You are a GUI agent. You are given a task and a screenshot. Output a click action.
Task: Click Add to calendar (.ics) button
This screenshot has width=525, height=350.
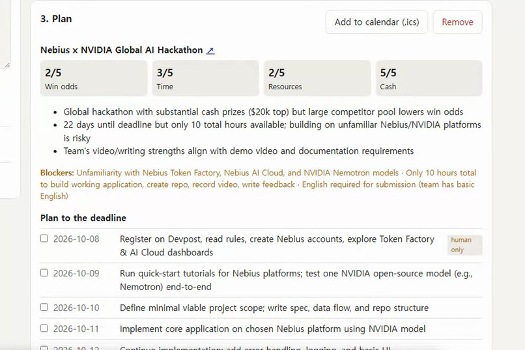tap(376, 22)
